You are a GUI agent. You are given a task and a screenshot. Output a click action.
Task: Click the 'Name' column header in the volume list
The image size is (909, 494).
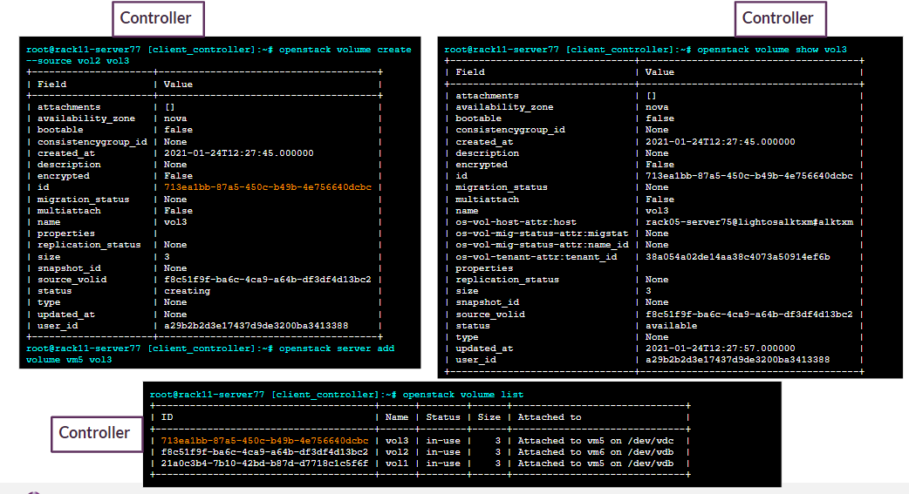pyautogui.click(x=397, y=417)
